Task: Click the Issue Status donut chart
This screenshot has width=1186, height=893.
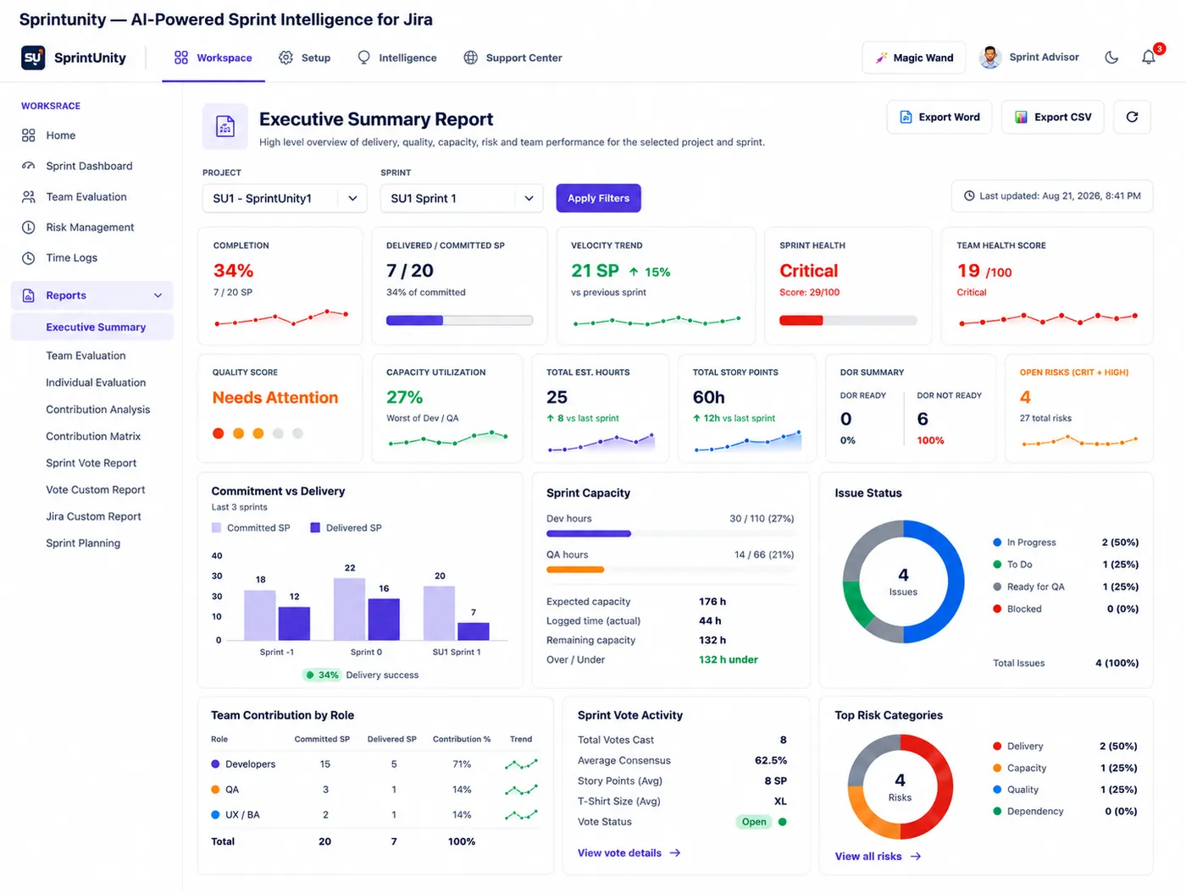Action: pyautogui.click(x=903, y=582)
